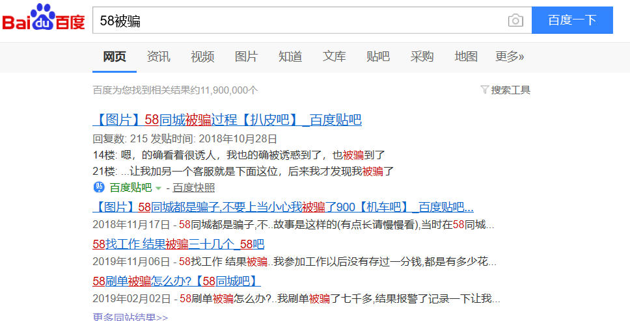Expand the dropdown arrow beside 百度贴吧
Image resolution: width=630 pixels, height=321 pixels.
click(158, 188)
